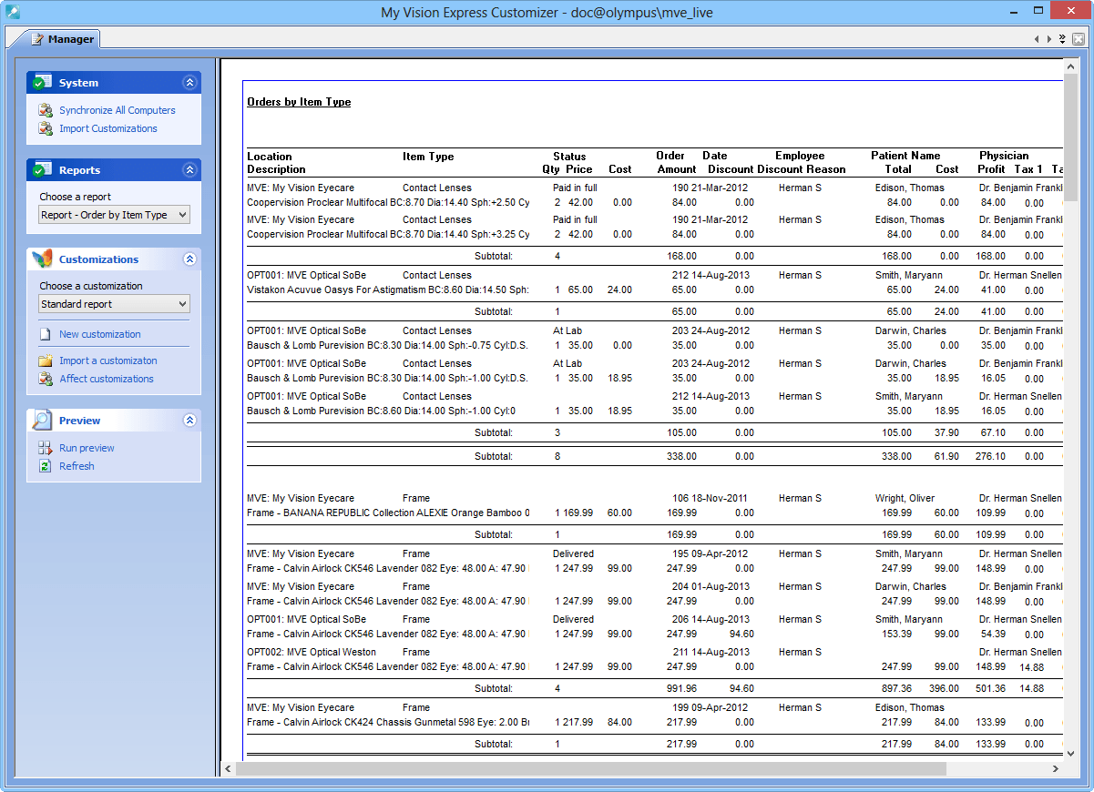Open the Standard report customization dropdown
Image resolution: width=1094 pixels, height=792 pixels.
point(182,303)
